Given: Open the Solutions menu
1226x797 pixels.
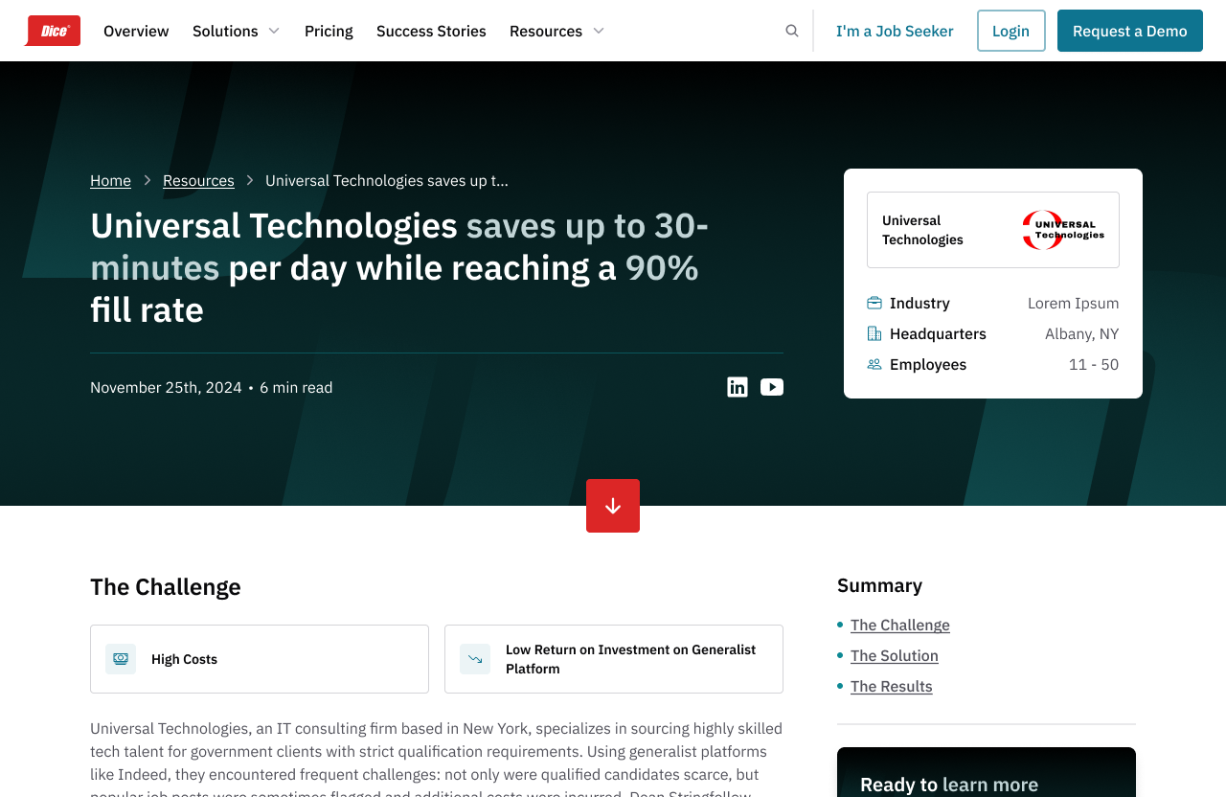Looking at the screenshot, I should click(x=225, y=31).
